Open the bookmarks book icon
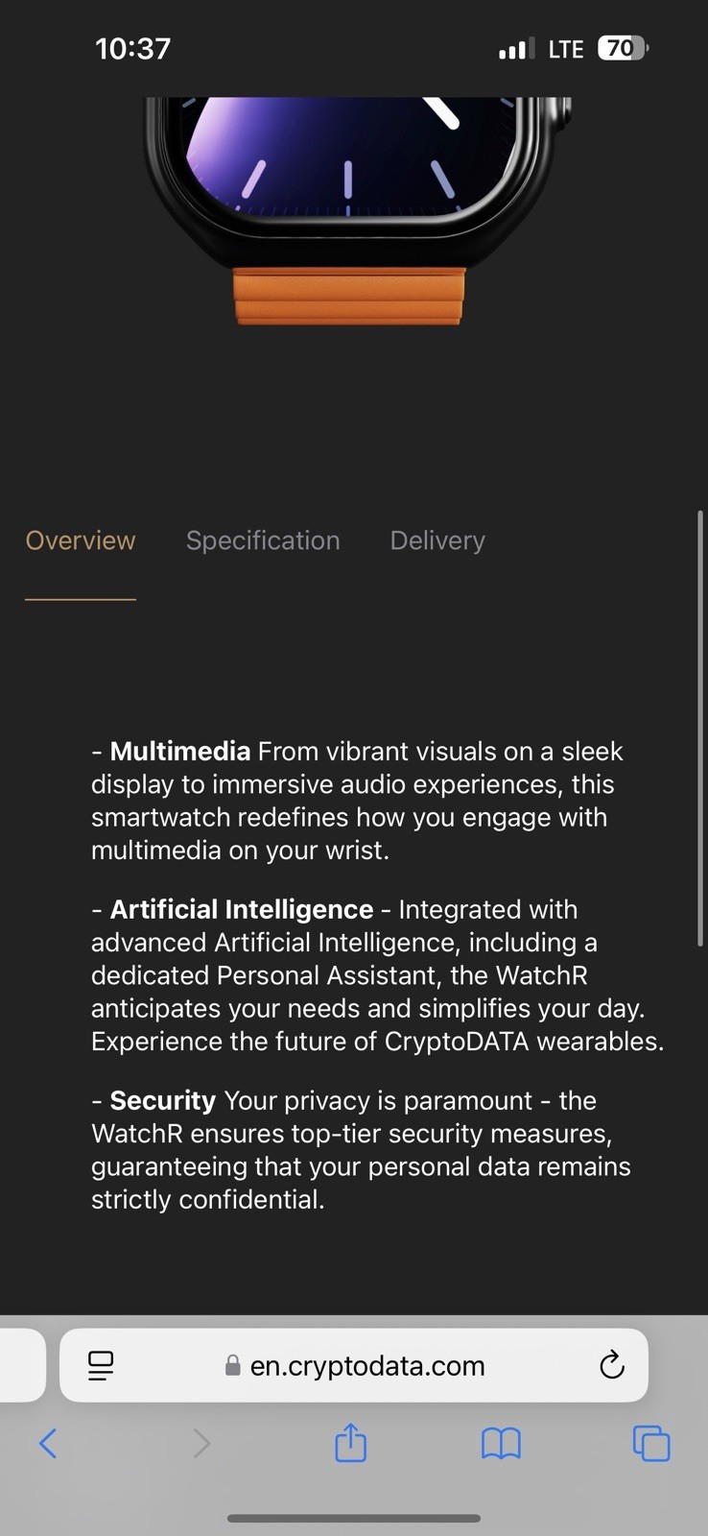This screenshot has height=1536, width=708. [501, 1443]
